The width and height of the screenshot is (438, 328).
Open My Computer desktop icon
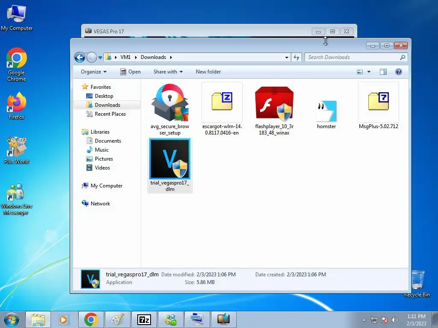coord(17,17)
